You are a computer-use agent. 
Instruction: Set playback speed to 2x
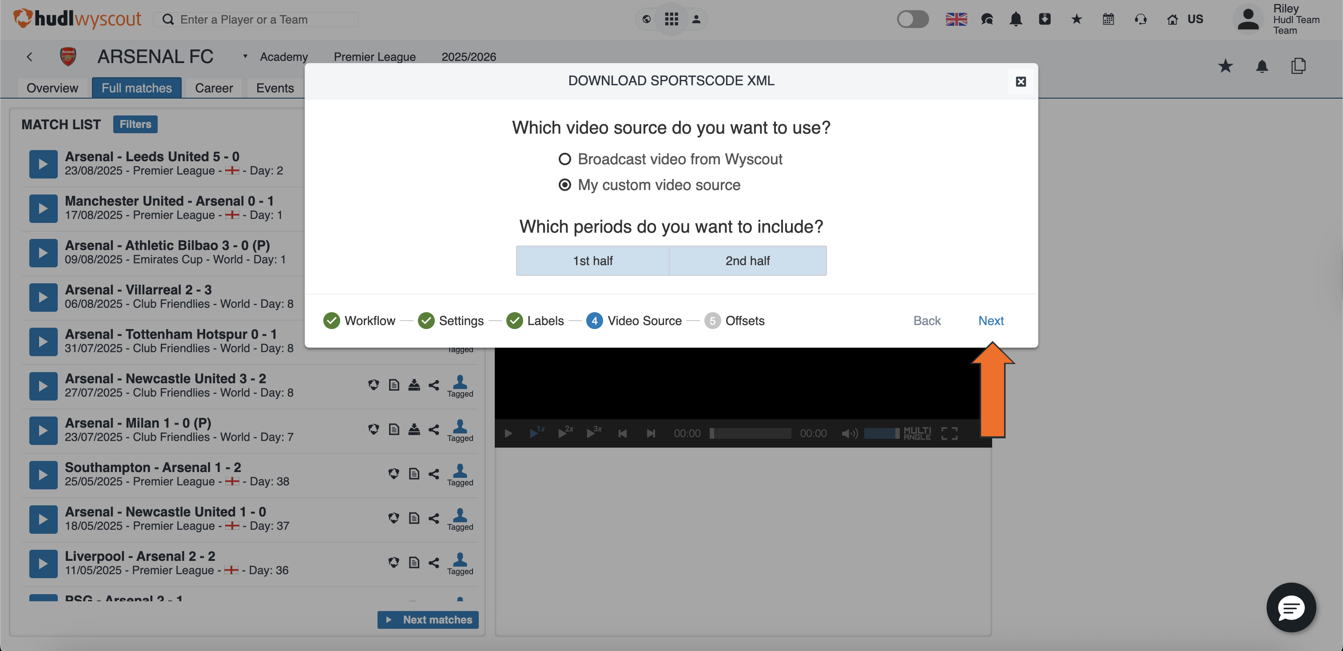click(x=565, y=432)
